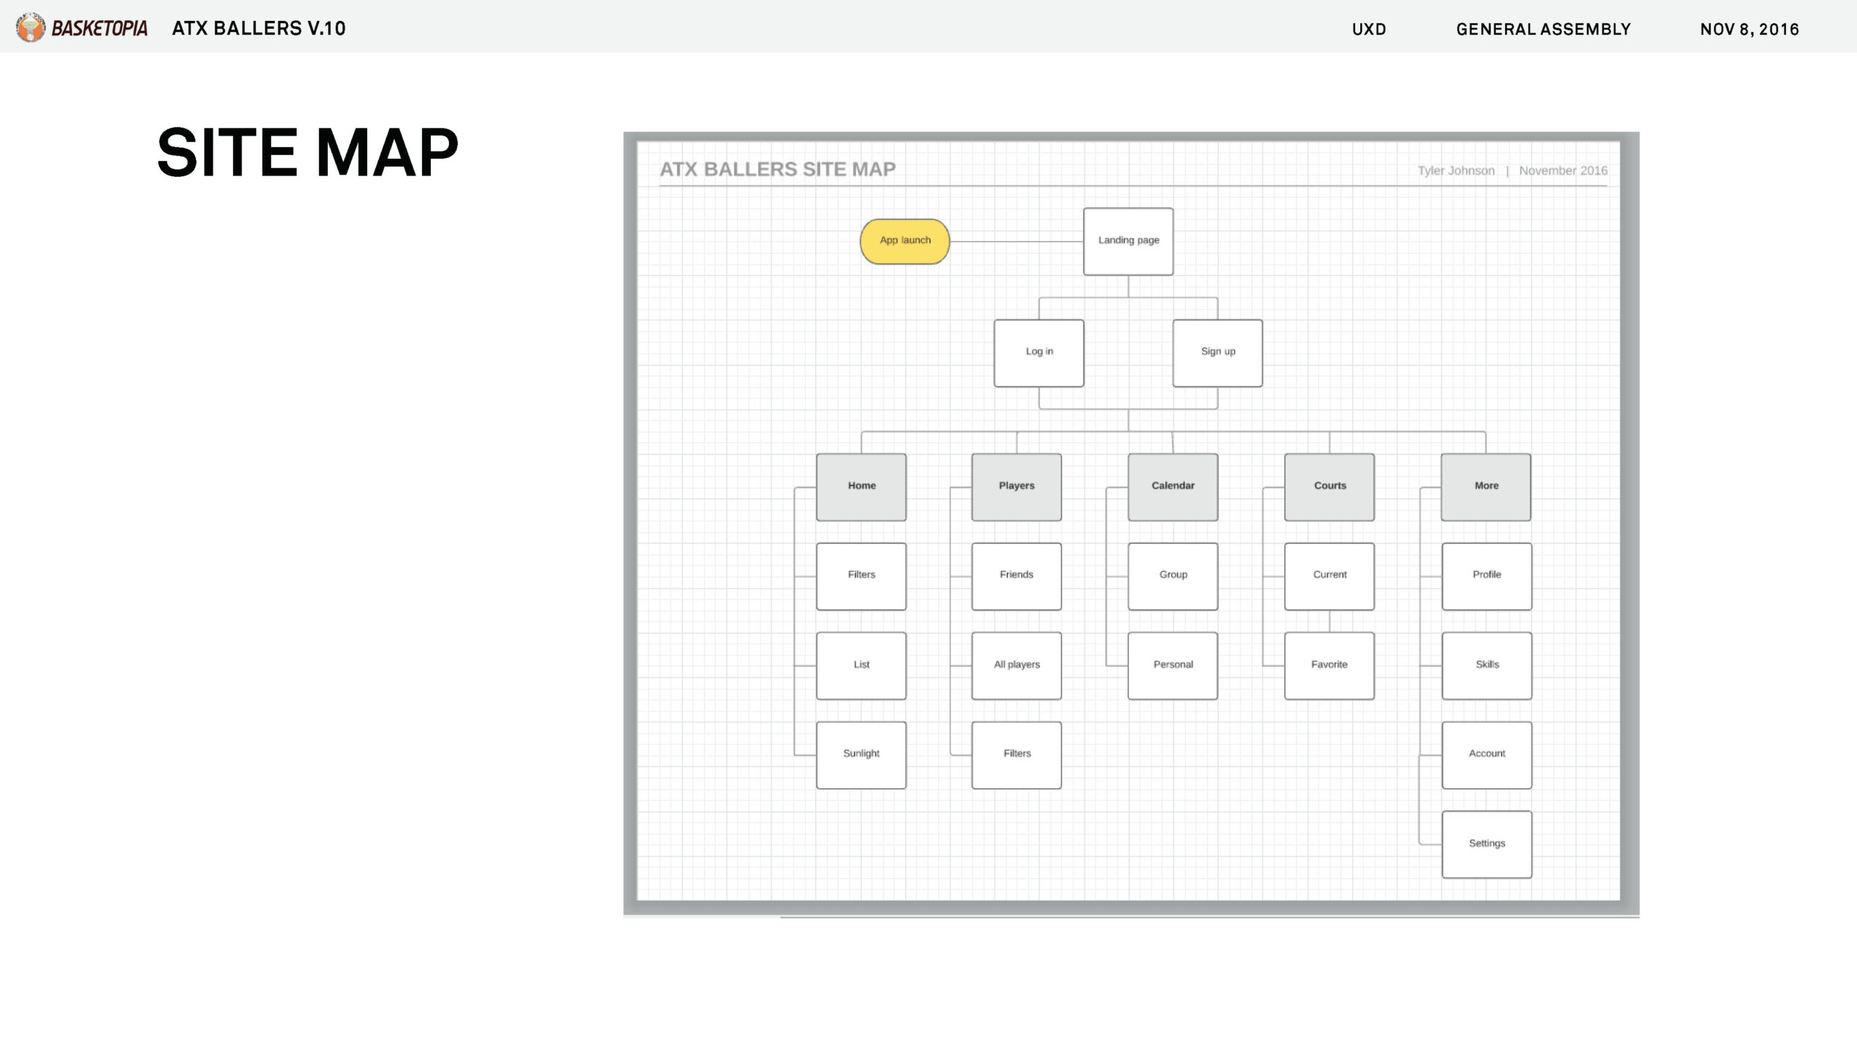Image resolution: width=1857 pixels, height=1044 pixels.
Task: Select the Log in box
Action: pos(1039,352)
